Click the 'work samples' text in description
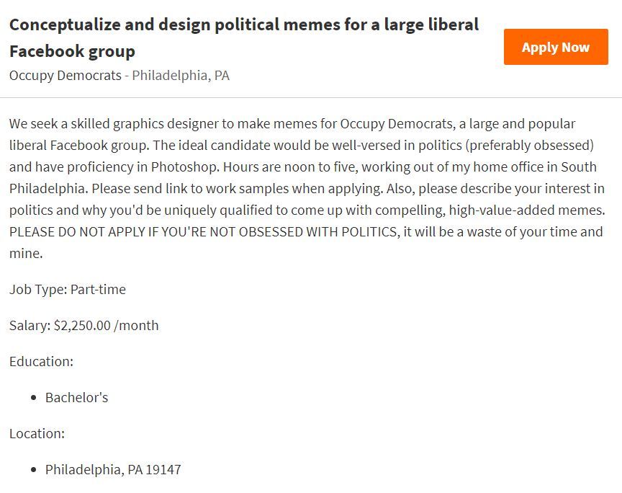Screen dimensions: 622x493 point(248,188)
